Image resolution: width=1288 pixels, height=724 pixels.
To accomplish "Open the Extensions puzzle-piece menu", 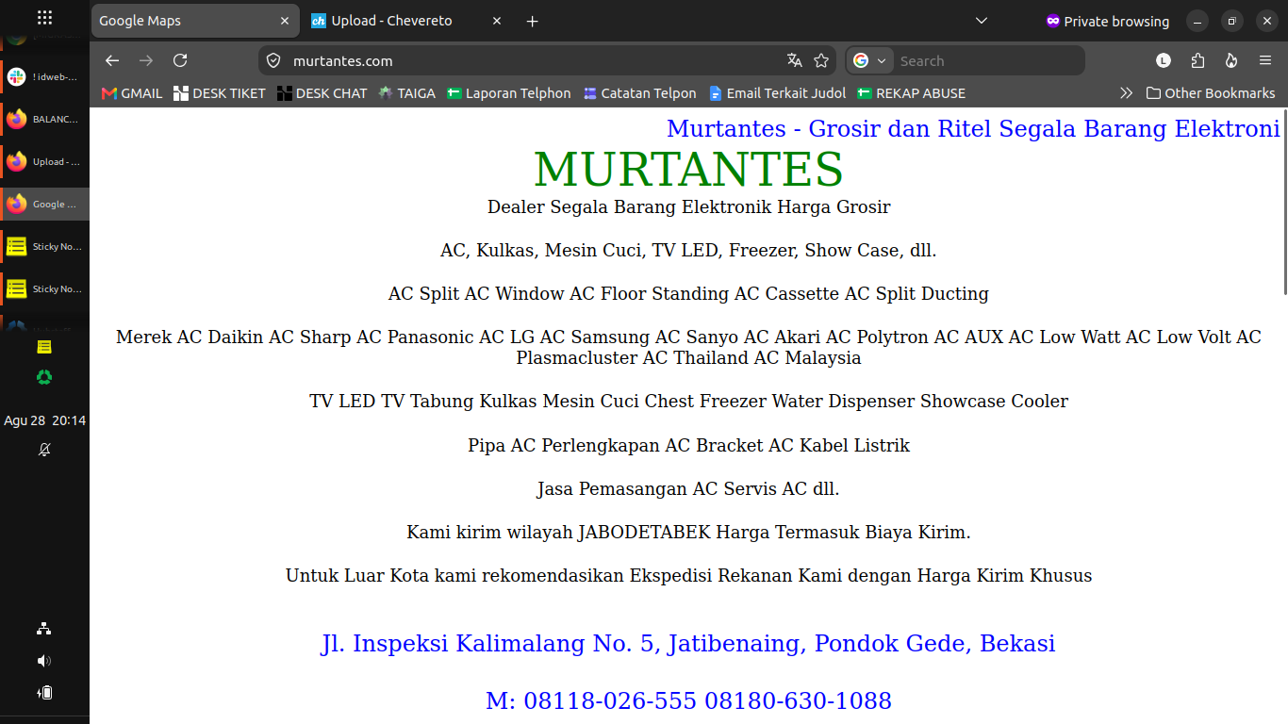I will click(1197, 60).
